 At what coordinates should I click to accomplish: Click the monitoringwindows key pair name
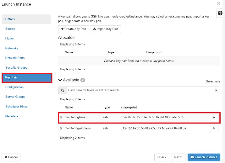coord(78,128)
